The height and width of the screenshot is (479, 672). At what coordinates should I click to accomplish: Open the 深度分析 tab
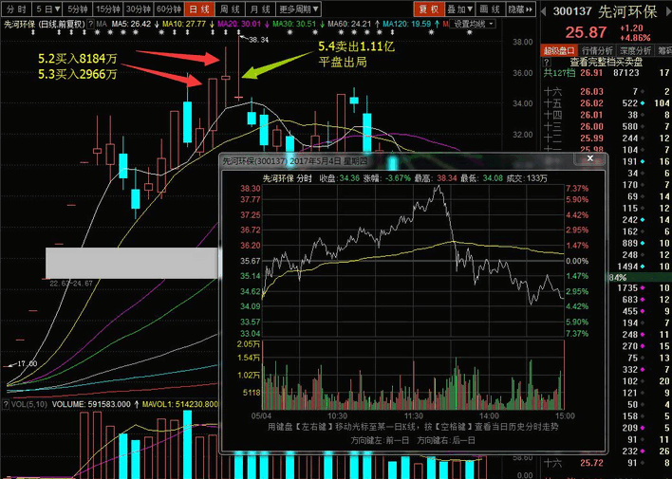coord(636,50)
